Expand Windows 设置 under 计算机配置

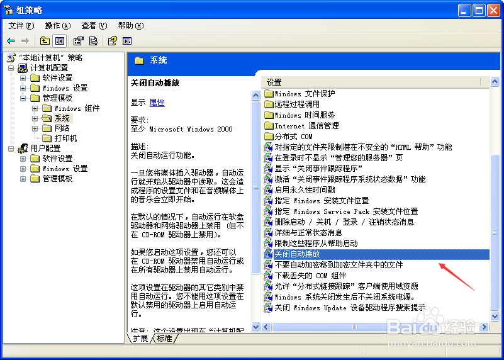coord(23,88)
